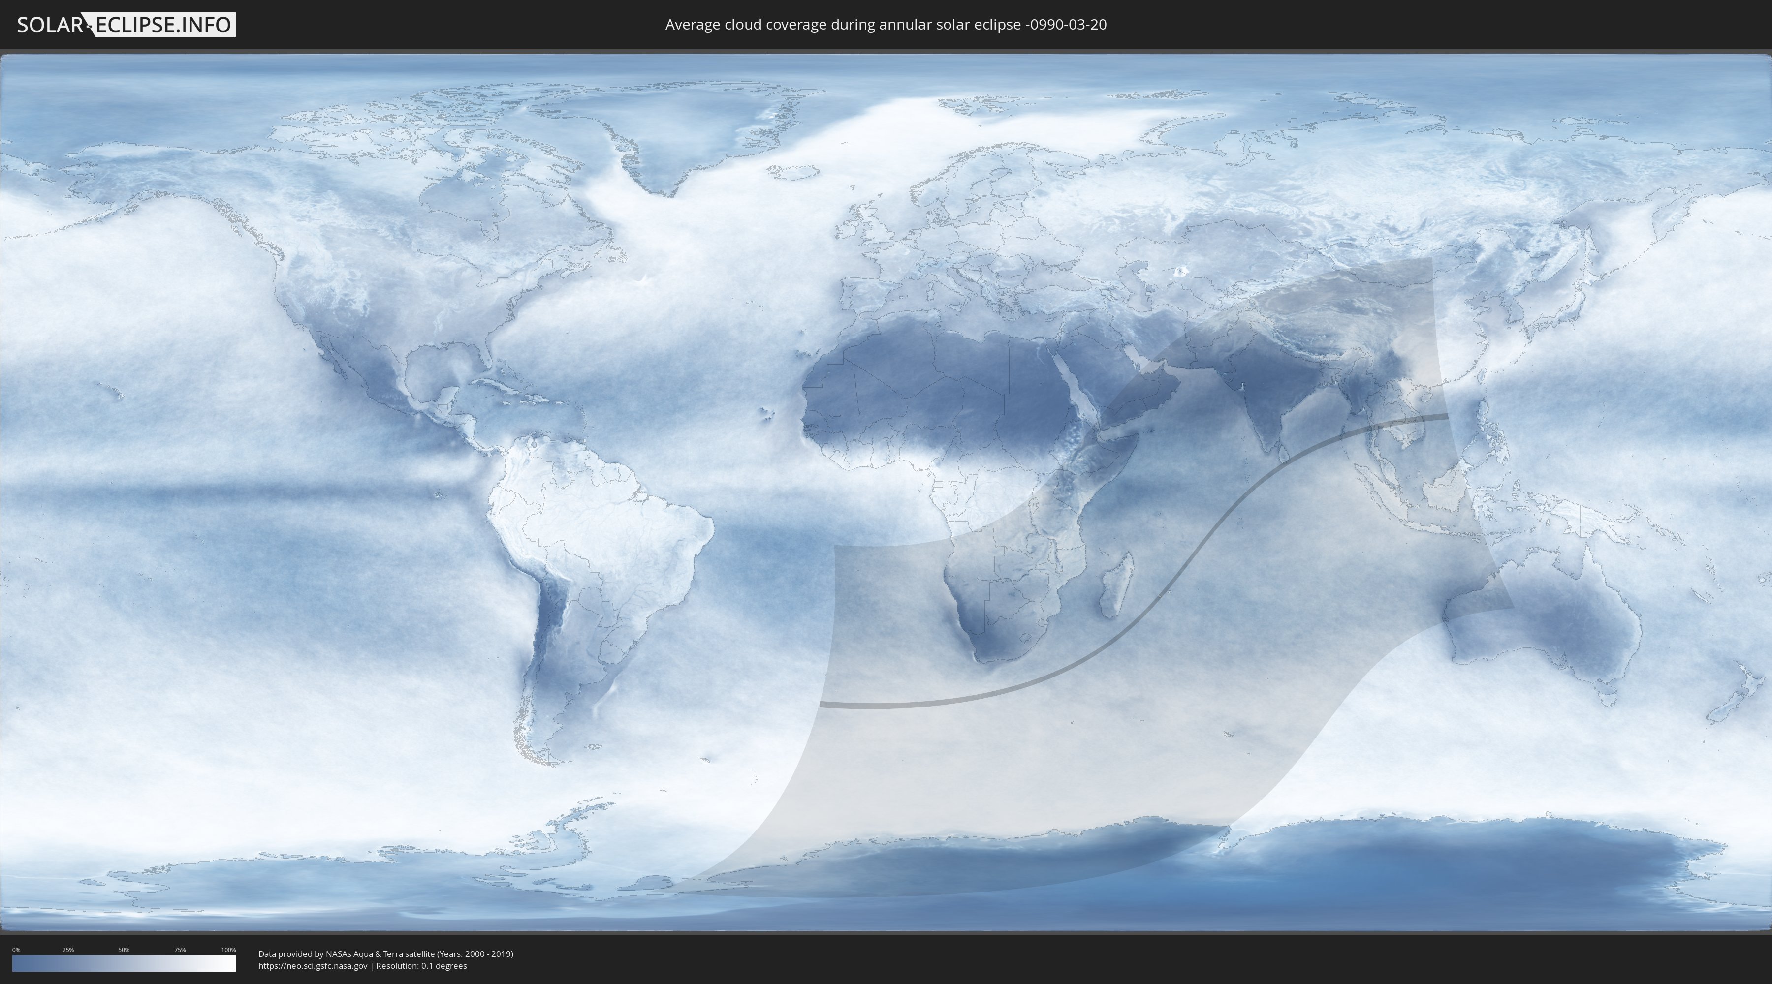Click the cloud coverage color gradient legend bar
The width and height of the screenshot is (1772, 984).
click(124, 963)
